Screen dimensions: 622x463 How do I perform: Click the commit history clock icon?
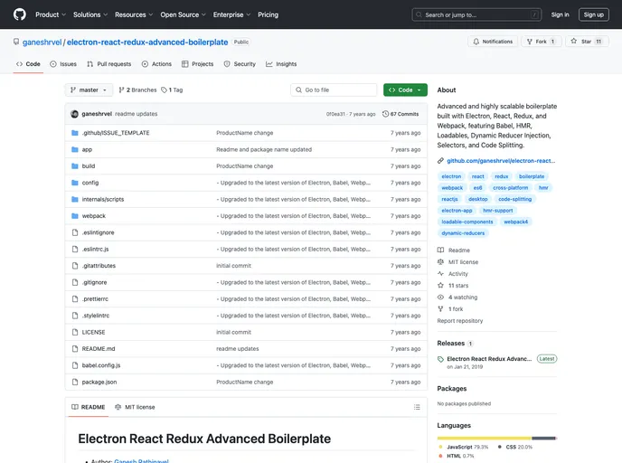(x=385, y=114)
